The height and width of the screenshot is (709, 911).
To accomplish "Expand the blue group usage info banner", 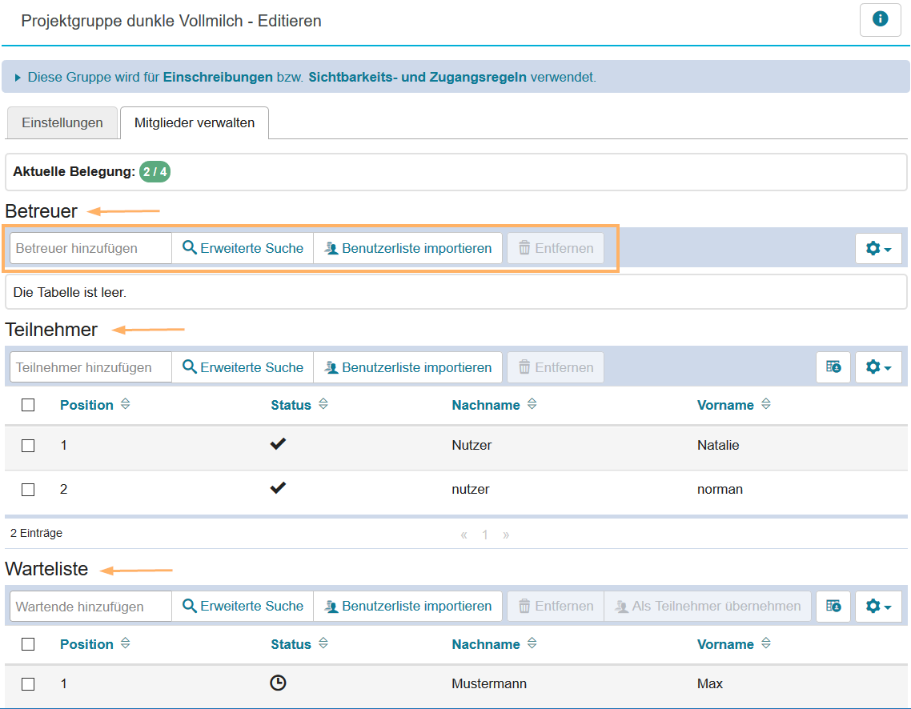I will click(x=18, y=78).
